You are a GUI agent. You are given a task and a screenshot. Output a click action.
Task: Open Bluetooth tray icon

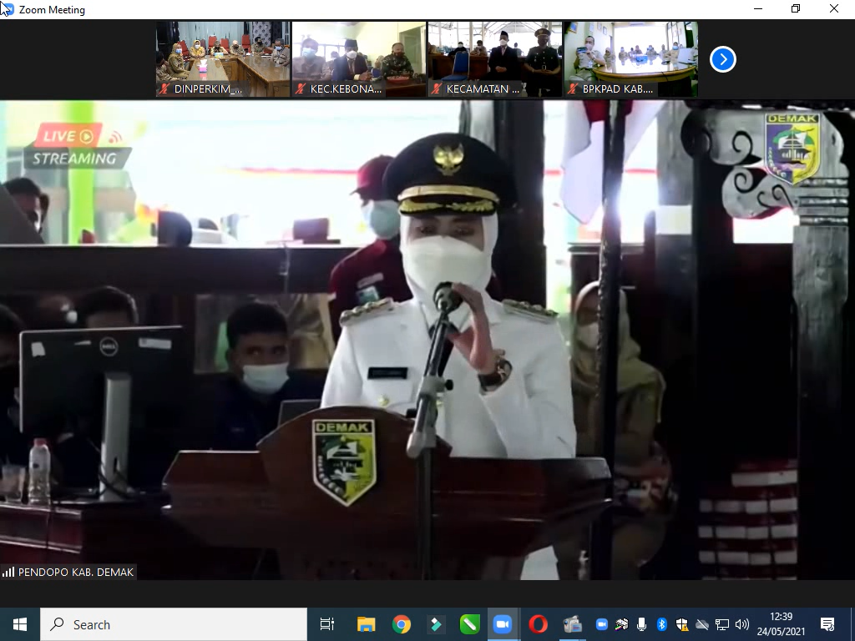tap(661, 624)
